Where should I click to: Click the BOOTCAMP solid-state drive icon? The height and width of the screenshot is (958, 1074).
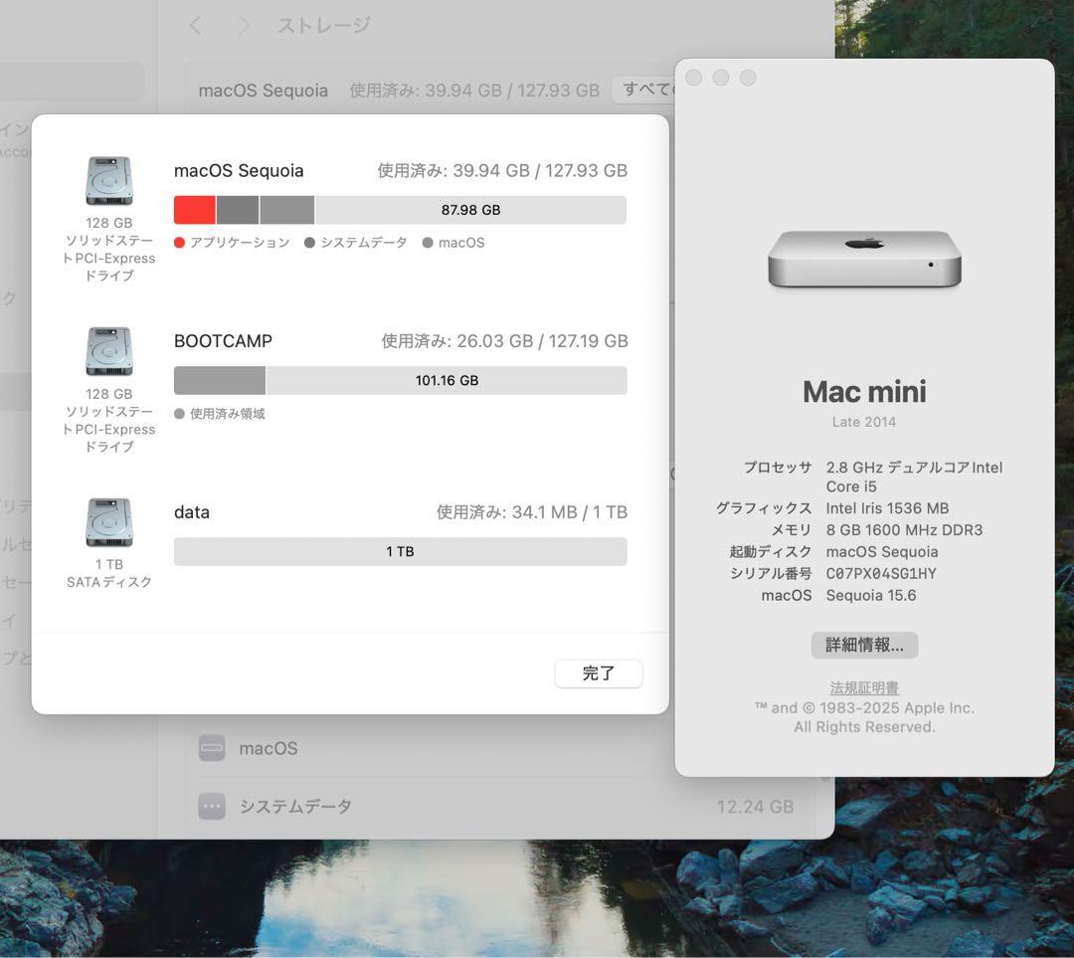(107, 350)
